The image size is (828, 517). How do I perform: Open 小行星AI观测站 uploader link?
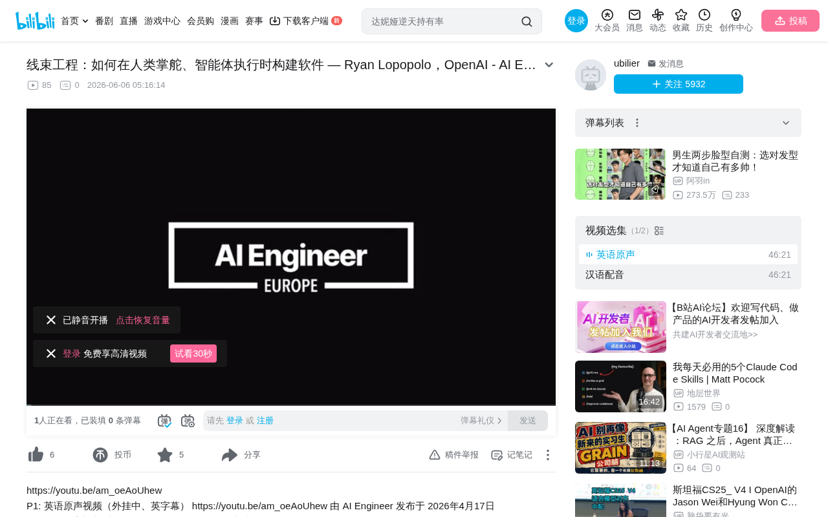[716, 455]
